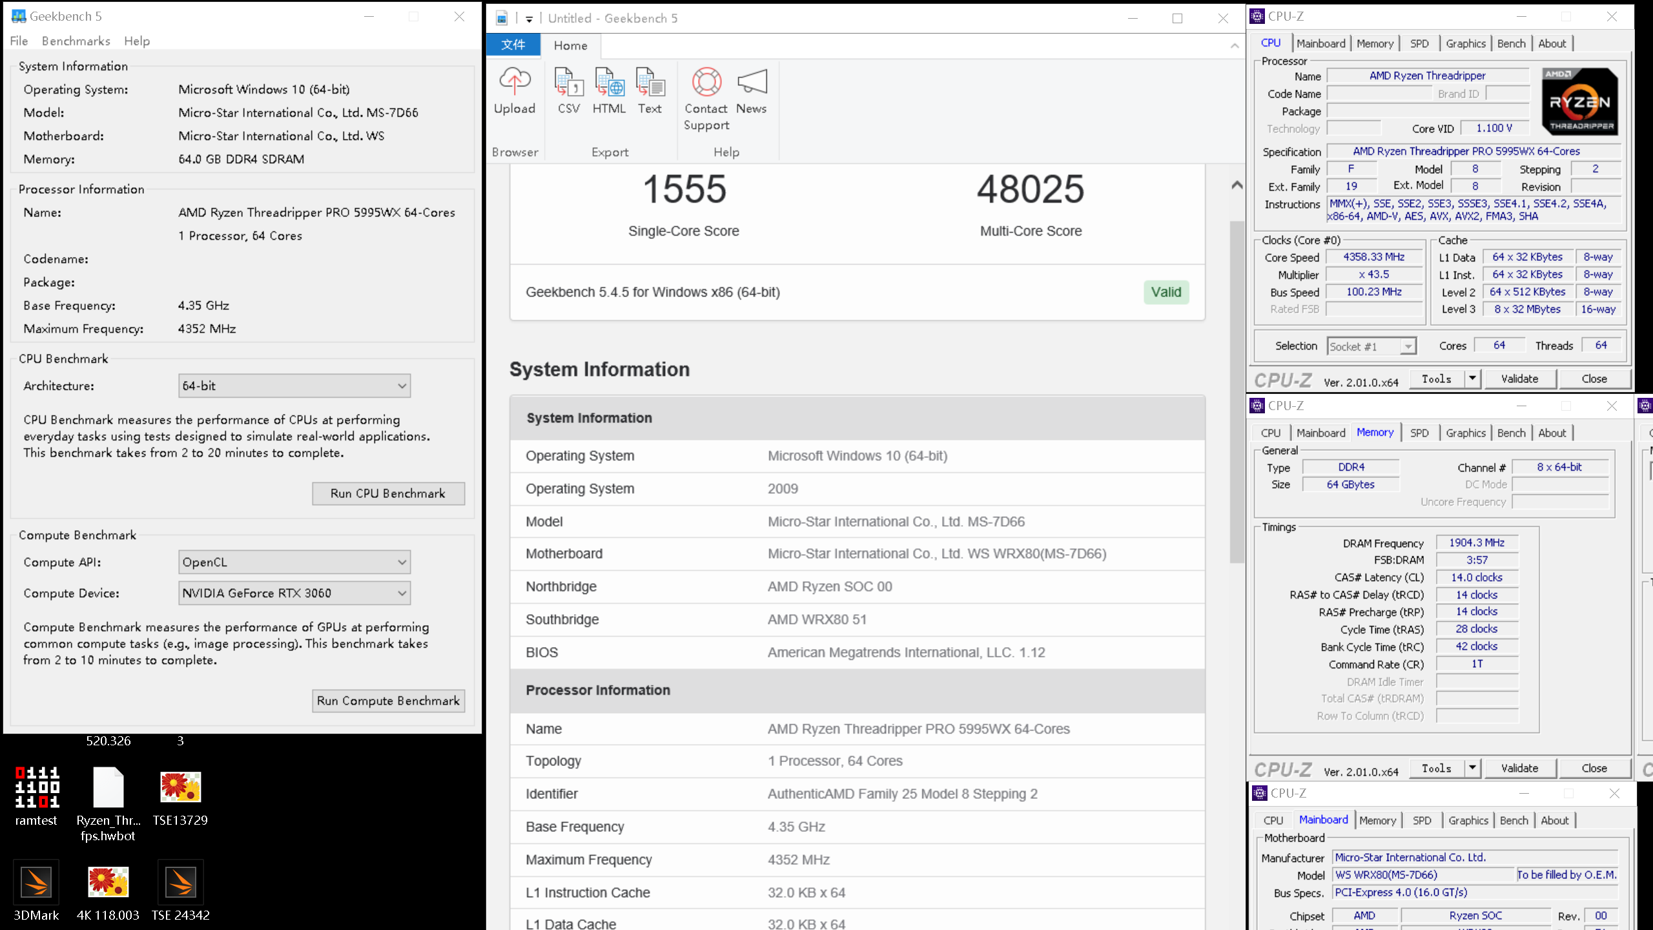The height and width of the screenshot is (930, 1653).
Task: Open the Compute API OpenCL dropdown
Action: (x=294, y=563)
